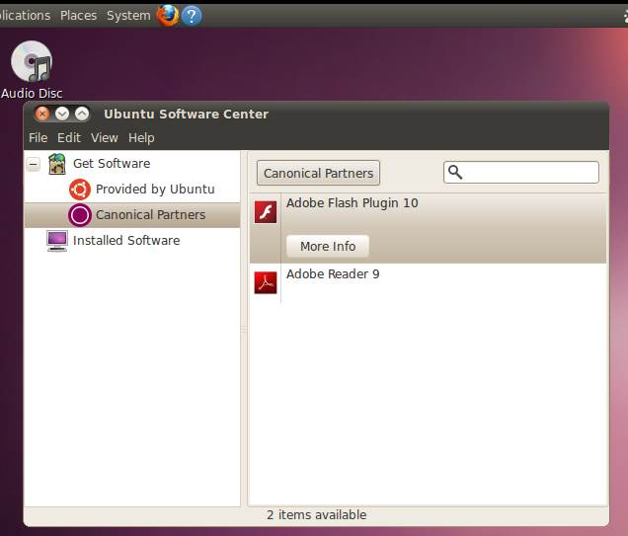Collapse the Get Software tree node
628x536 pixels.
click(34, 164)
